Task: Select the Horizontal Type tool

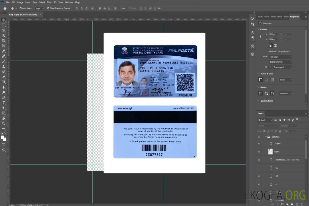Action: [3, 103]
